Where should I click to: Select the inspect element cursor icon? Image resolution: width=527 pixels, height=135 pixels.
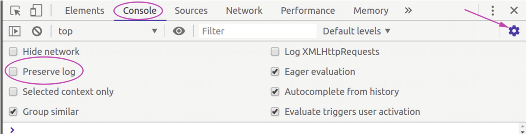click(x=15, y=11)
